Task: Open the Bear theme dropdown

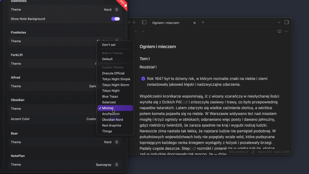Action: 111,142
